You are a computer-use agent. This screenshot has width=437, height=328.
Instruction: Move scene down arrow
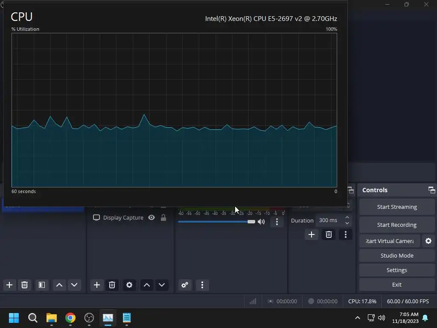click(74, 285)
